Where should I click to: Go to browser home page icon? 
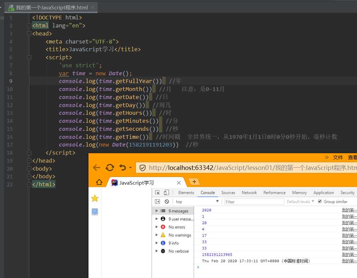tap(99, 182)
